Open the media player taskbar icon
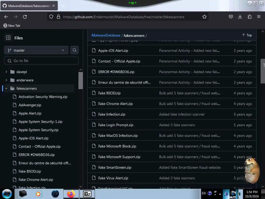 (38, 194)
